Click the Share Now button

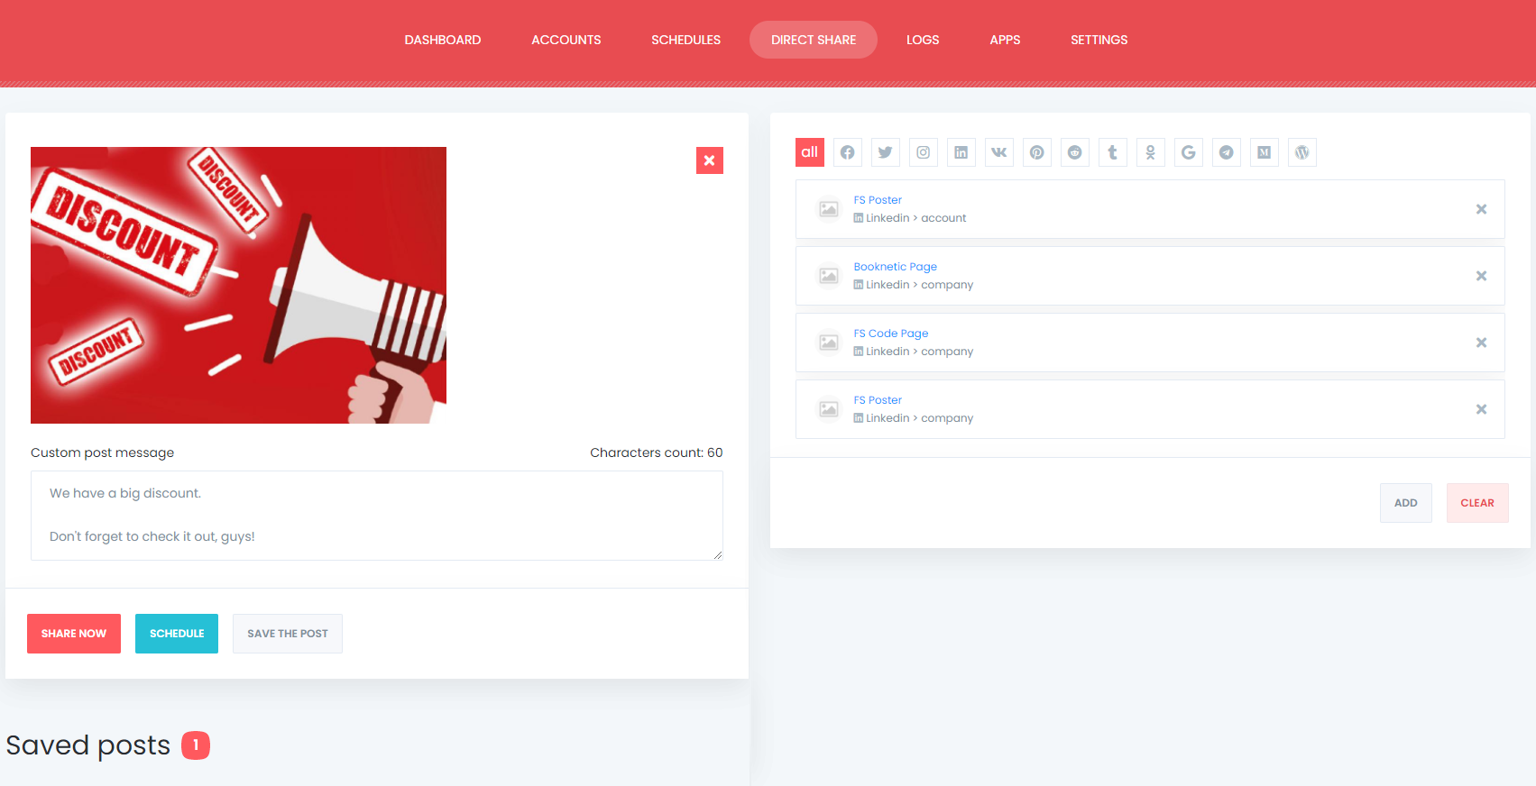(x=74, y=634)
